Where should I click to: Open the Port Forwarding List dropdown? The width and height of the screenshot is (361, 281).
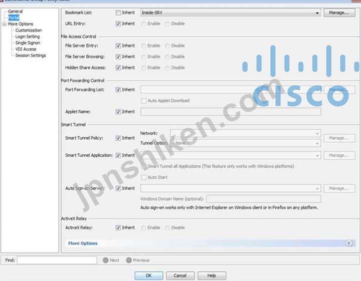(x=231, y=90)
